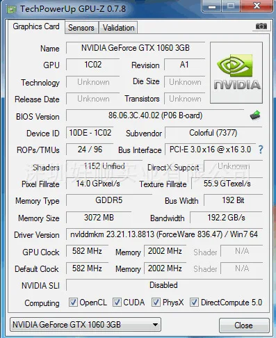The image size is (276, 338).
Task: Toggle the CUDA checkbox
Action: pyautogui.click(x=117, y=303)
